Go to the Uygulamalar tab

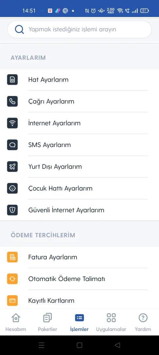point(111,322)
